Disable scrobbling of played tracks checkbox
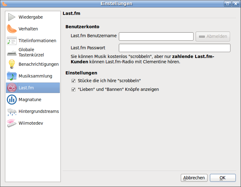The height and width of the screenshot is (187, 241). pos(74,81)
